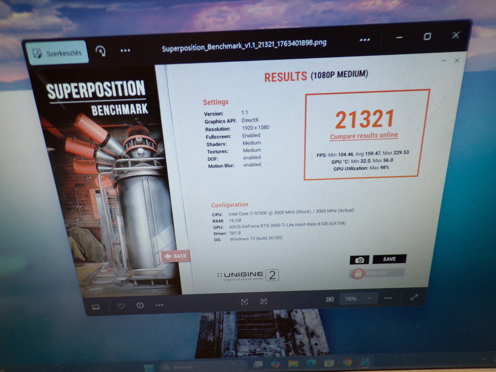The width and height of the screenshot is (496, 372).
Task: Click the FPS line "Min 104.46, Avg 159.47"
Action: click(363, 154)
